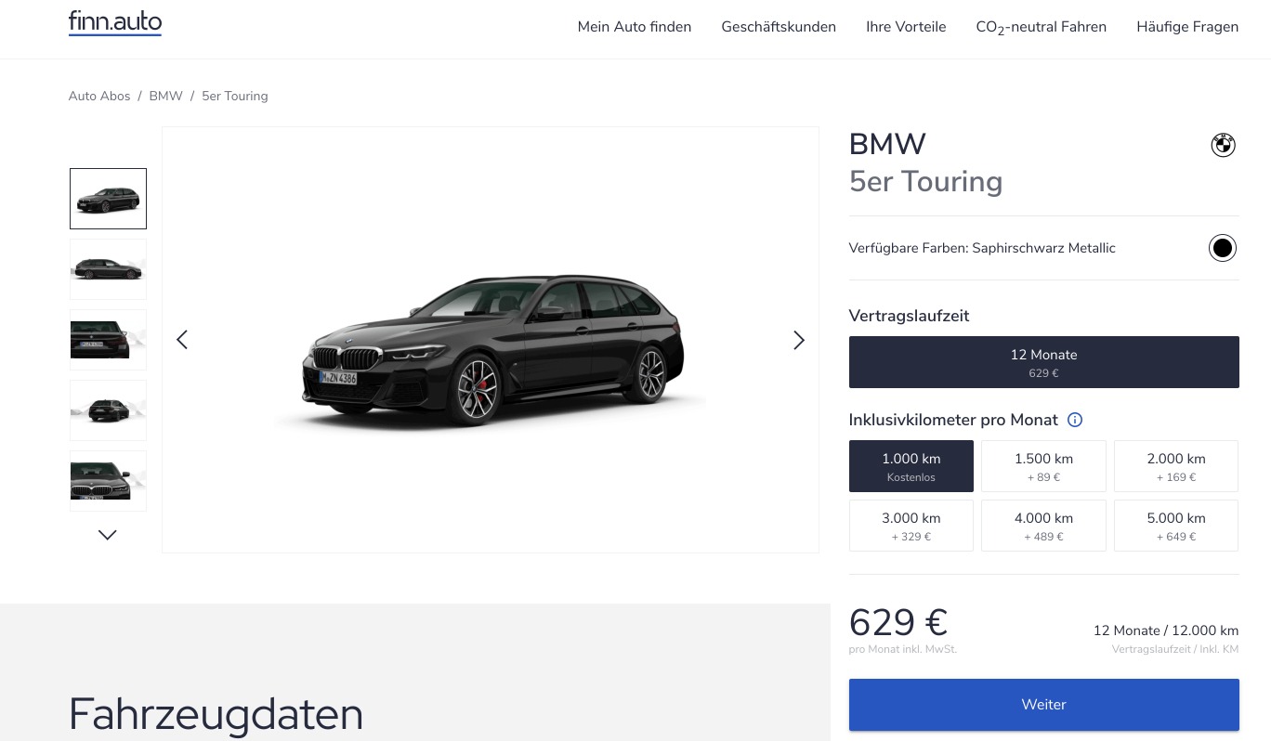
Task: Choose the 1.500 km mileage option
Action: [x=1043, y=466]
